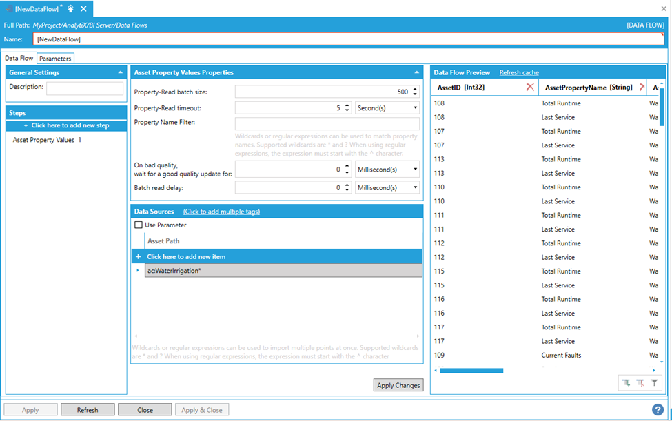Click the Refresh cache link
The height and width of the screenshot is (421, 672).
point(519,72)
